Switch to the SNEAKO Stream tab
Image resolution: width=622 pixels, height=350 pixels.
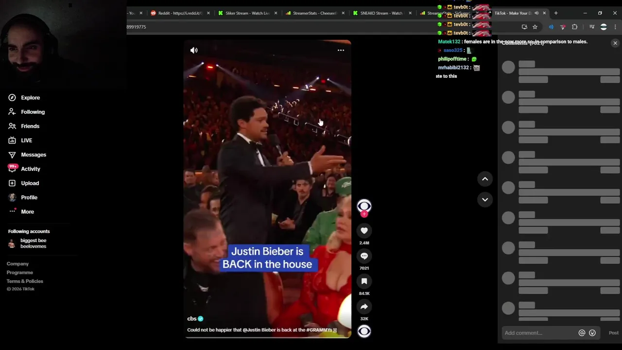point(382,13)
